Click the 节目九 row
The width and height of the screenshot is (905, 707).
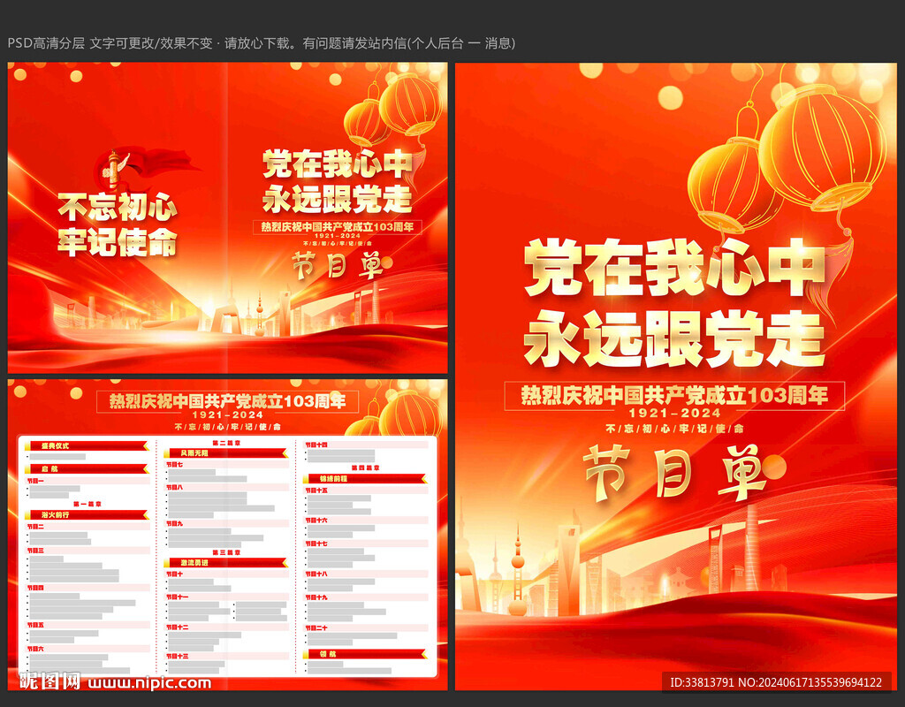[x=227, y=523]
